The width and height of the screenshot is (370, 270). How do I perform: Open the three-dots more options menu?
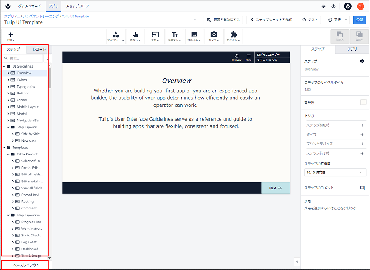(196, 20)
